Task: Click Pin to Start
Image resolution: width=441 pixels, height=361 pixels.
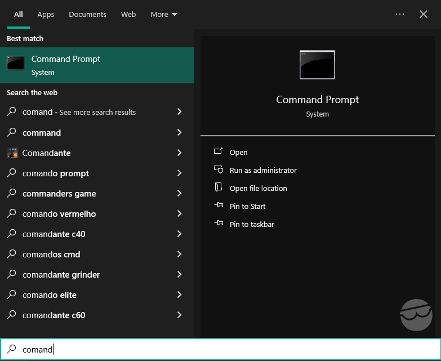Action: 247,206
